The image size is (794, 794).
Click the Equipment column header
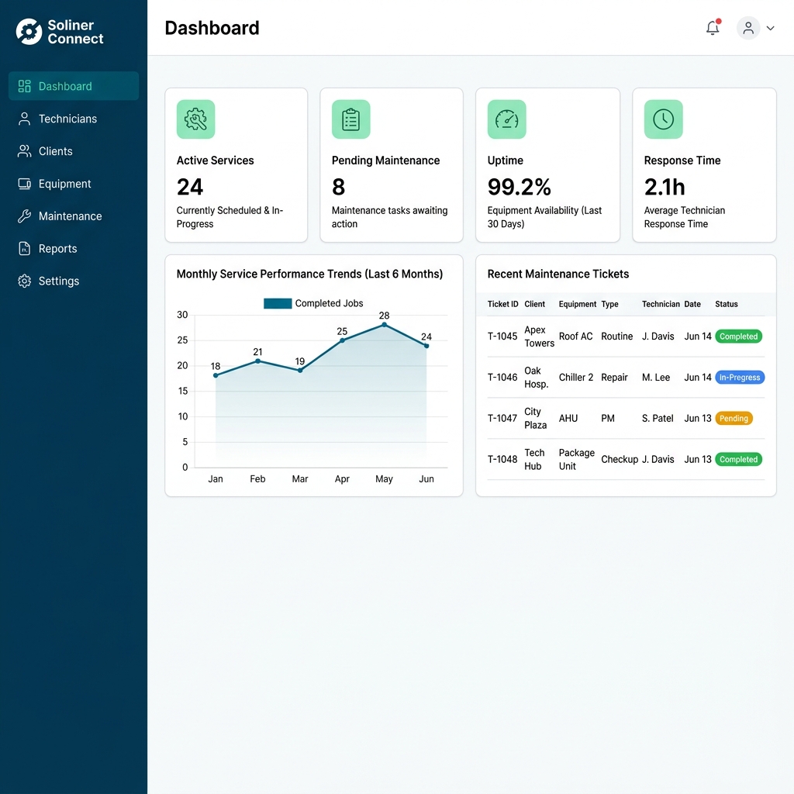point(577,304)
